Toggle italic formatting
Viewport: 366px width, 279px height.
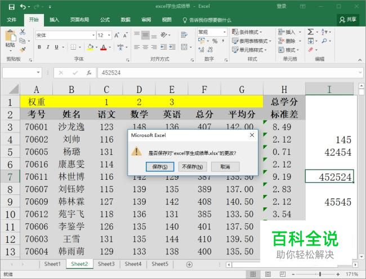(x=48, y=47)
